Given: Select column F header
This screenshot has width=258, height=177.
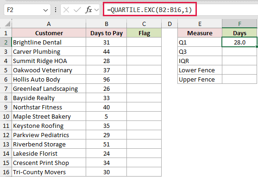Looking at the screenshot, I should [239, 24].
